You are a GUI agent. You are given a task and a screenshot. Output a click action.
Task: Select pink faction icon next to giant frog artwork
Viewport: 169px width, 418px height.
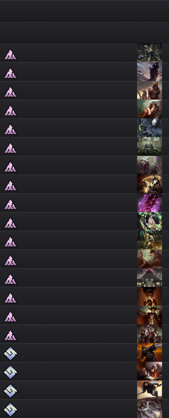tap(10, 148)
